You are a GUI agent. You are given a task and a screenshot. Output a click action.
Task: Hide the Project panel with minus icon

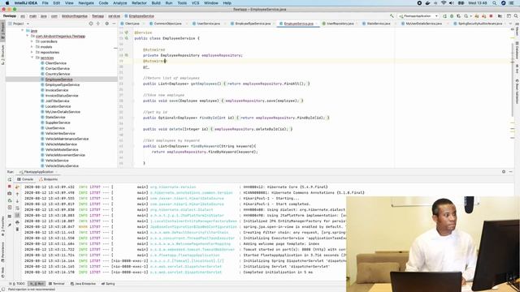(114, 24)
